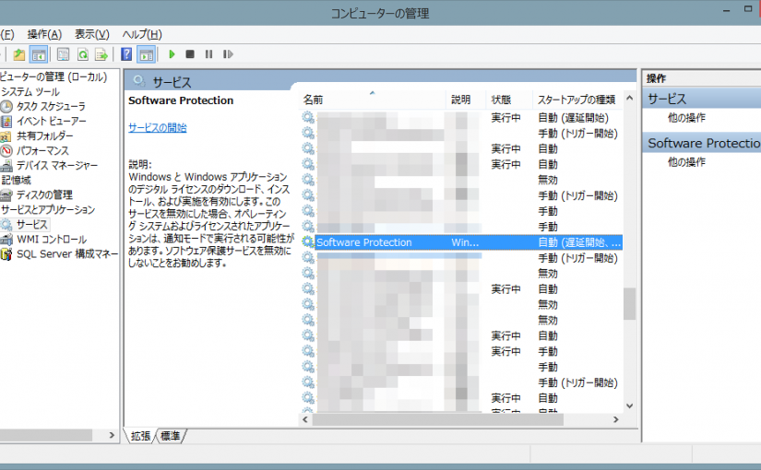Click the Refresh toolbar icon
This screenshot has width=761, height=470.
click(x=82, y=54)
